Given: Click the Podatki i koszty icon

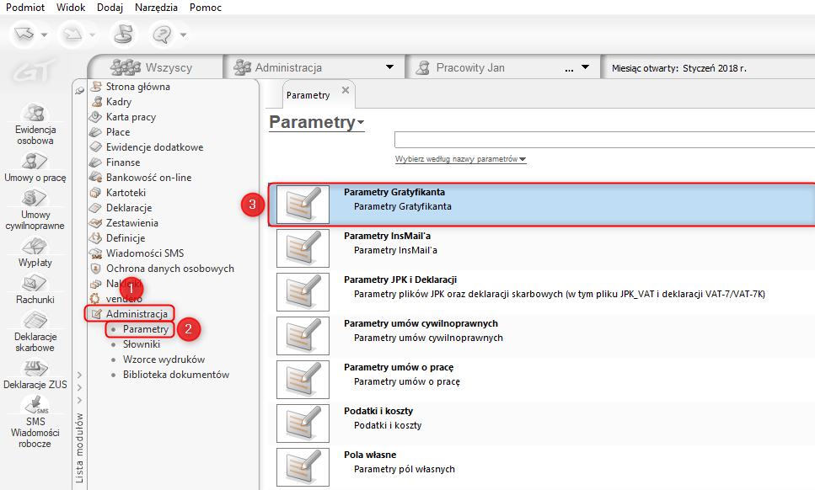Looking at the screenshot, I should click(x=303, y=423).
